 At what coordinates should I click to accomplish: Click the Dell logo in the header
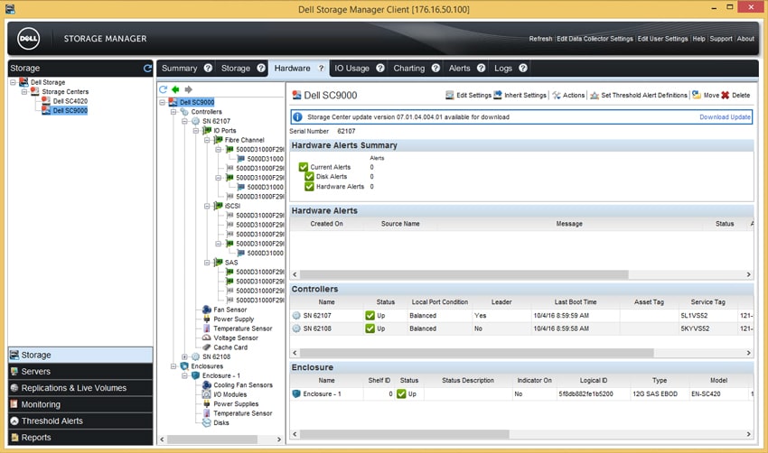(28, 39)
